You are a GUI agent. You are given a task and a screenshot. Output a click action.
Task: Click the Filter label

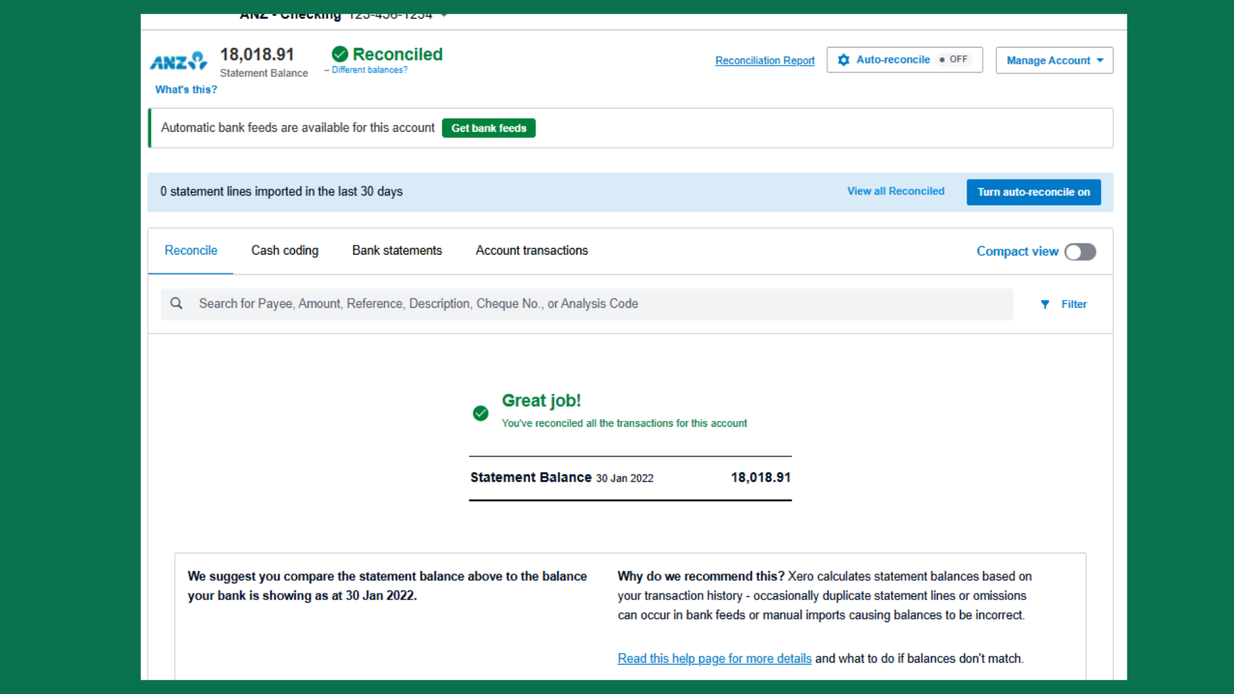coord(1074,305)
